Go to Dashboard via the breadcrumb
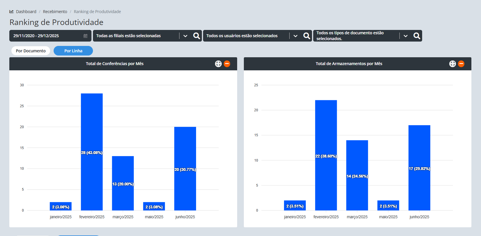Viewport: 481px width, 236px height. tap(26, 12)
